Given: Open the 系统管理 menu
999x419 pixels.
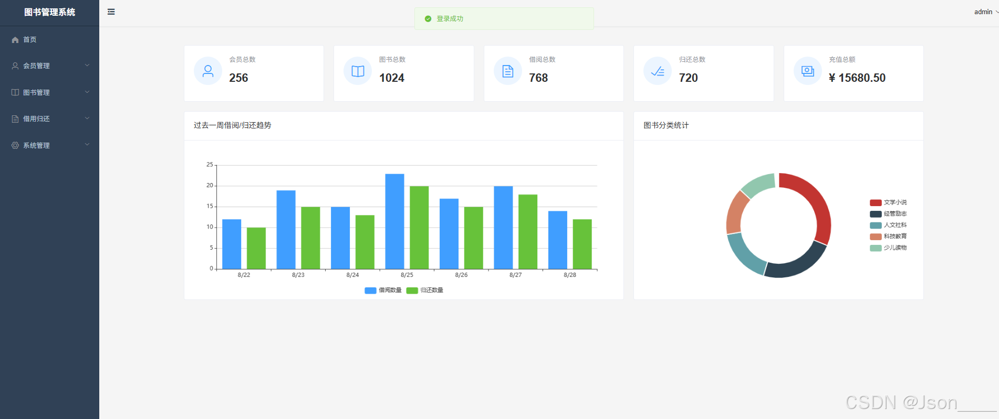Looking at the screenshot, I should tap(49, 145).
